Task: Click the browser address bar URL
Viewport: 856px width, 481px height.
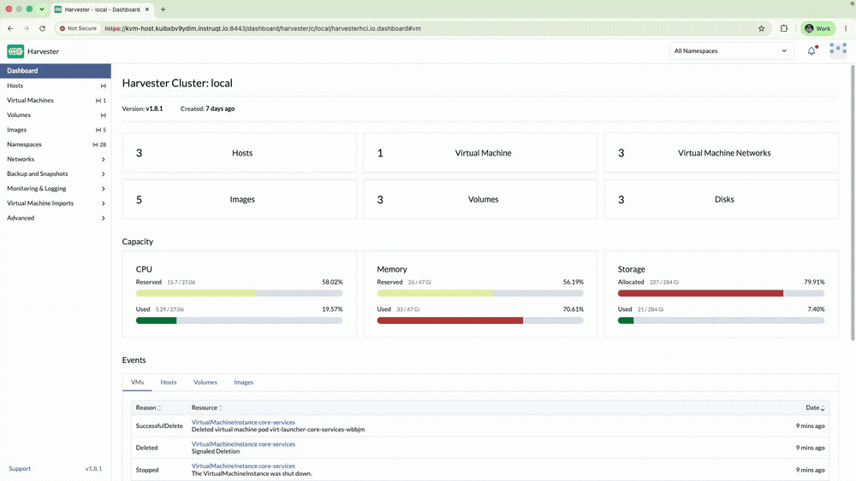Action: pos(263,28)
